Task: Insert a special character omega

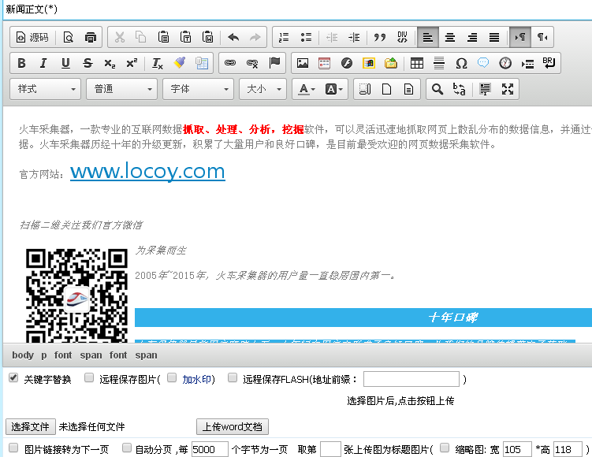Action: click(x=461, y=63)
